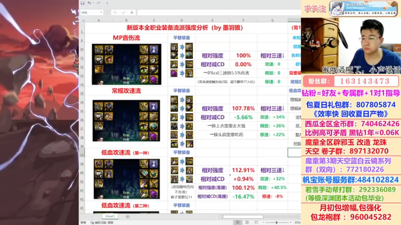
Task: Select the 相对强度(毒腰) label cell
Action: click(x=212, y=188)
